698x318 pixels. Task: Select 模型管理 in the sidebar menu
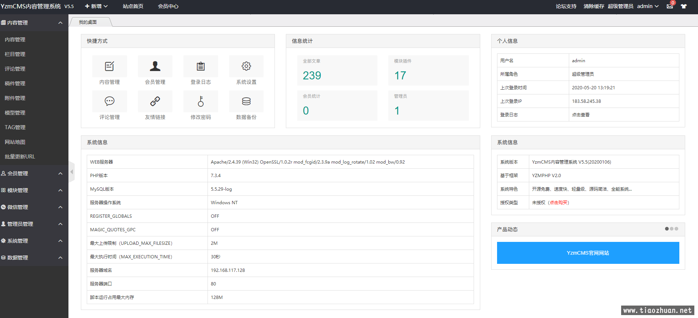click(15, 113)
